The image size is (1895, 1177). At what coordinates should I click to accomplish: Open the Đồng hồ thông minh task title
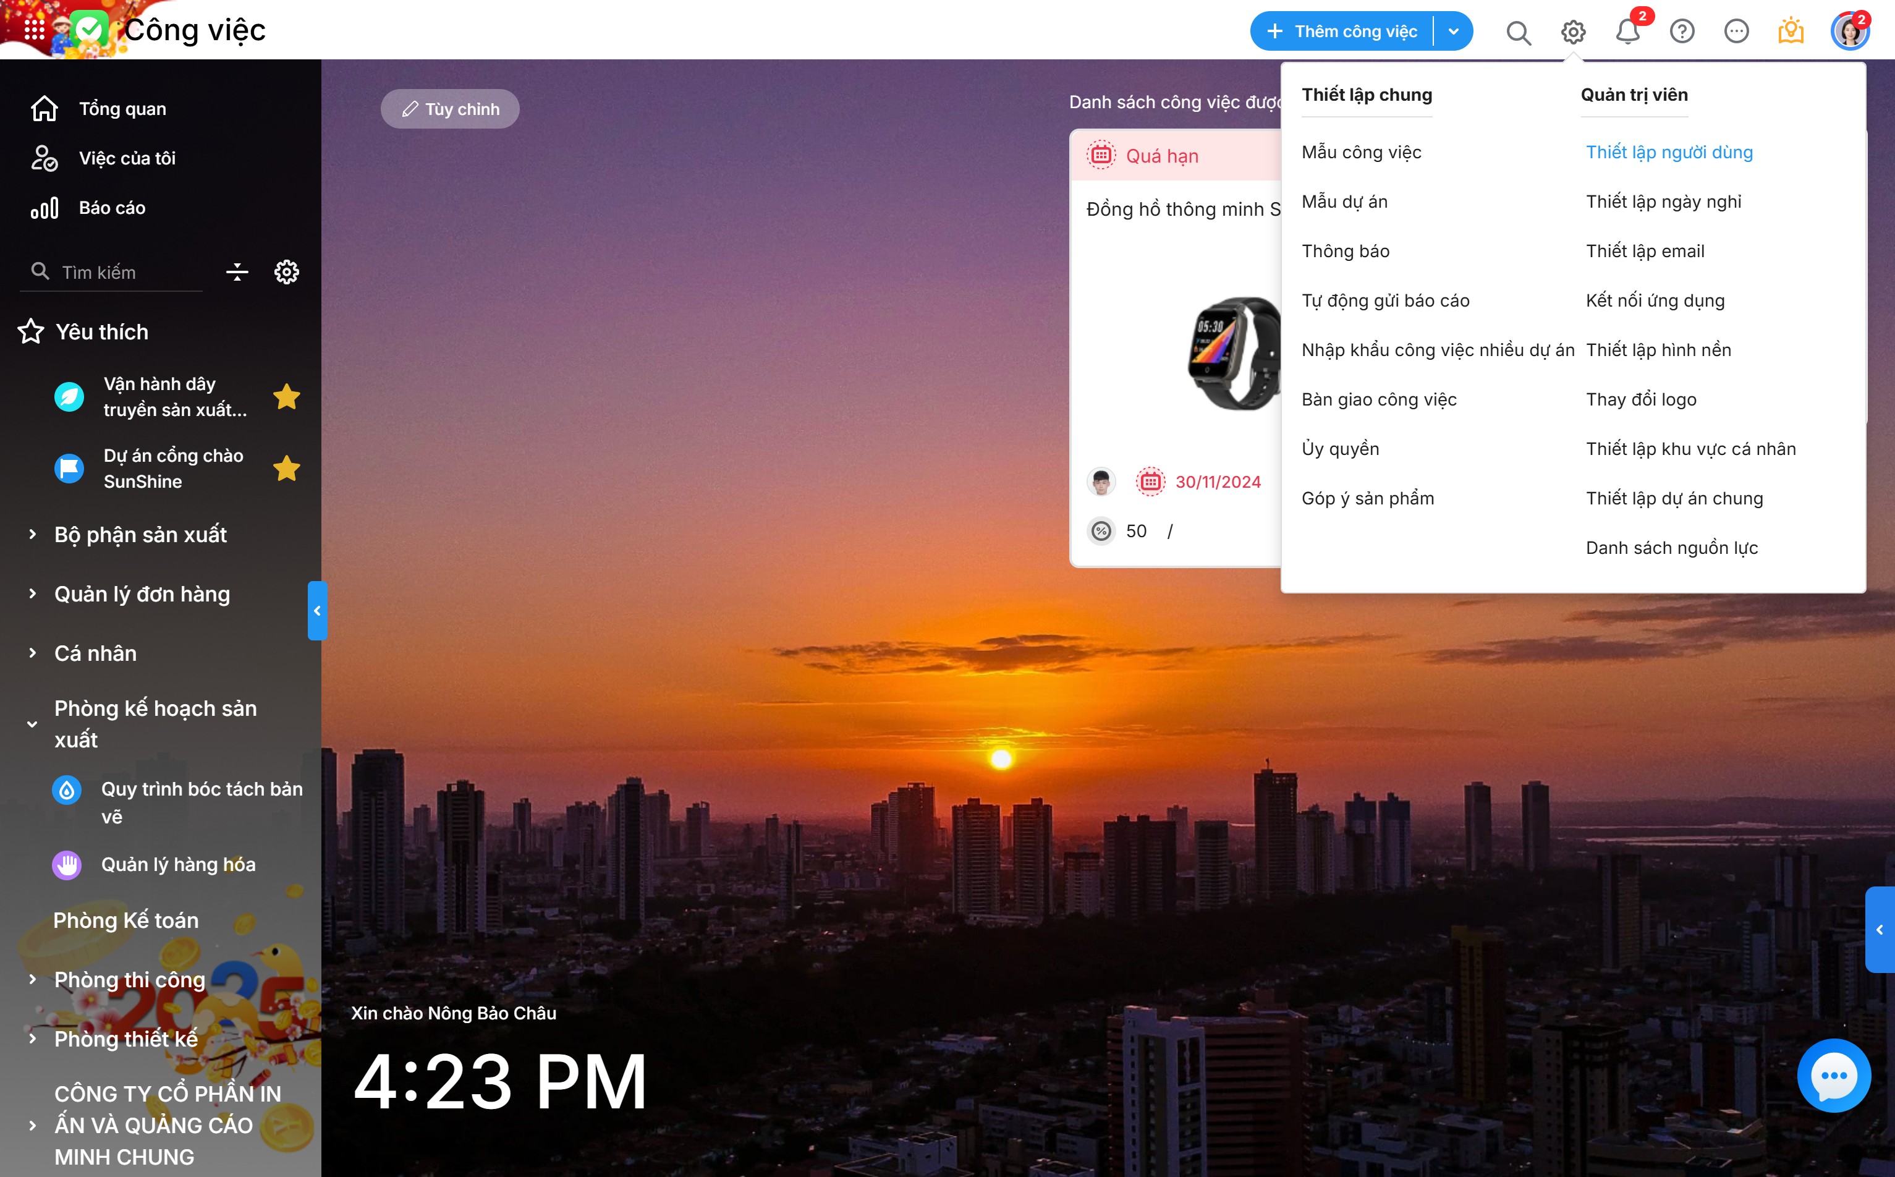[x=1183, y=210]
